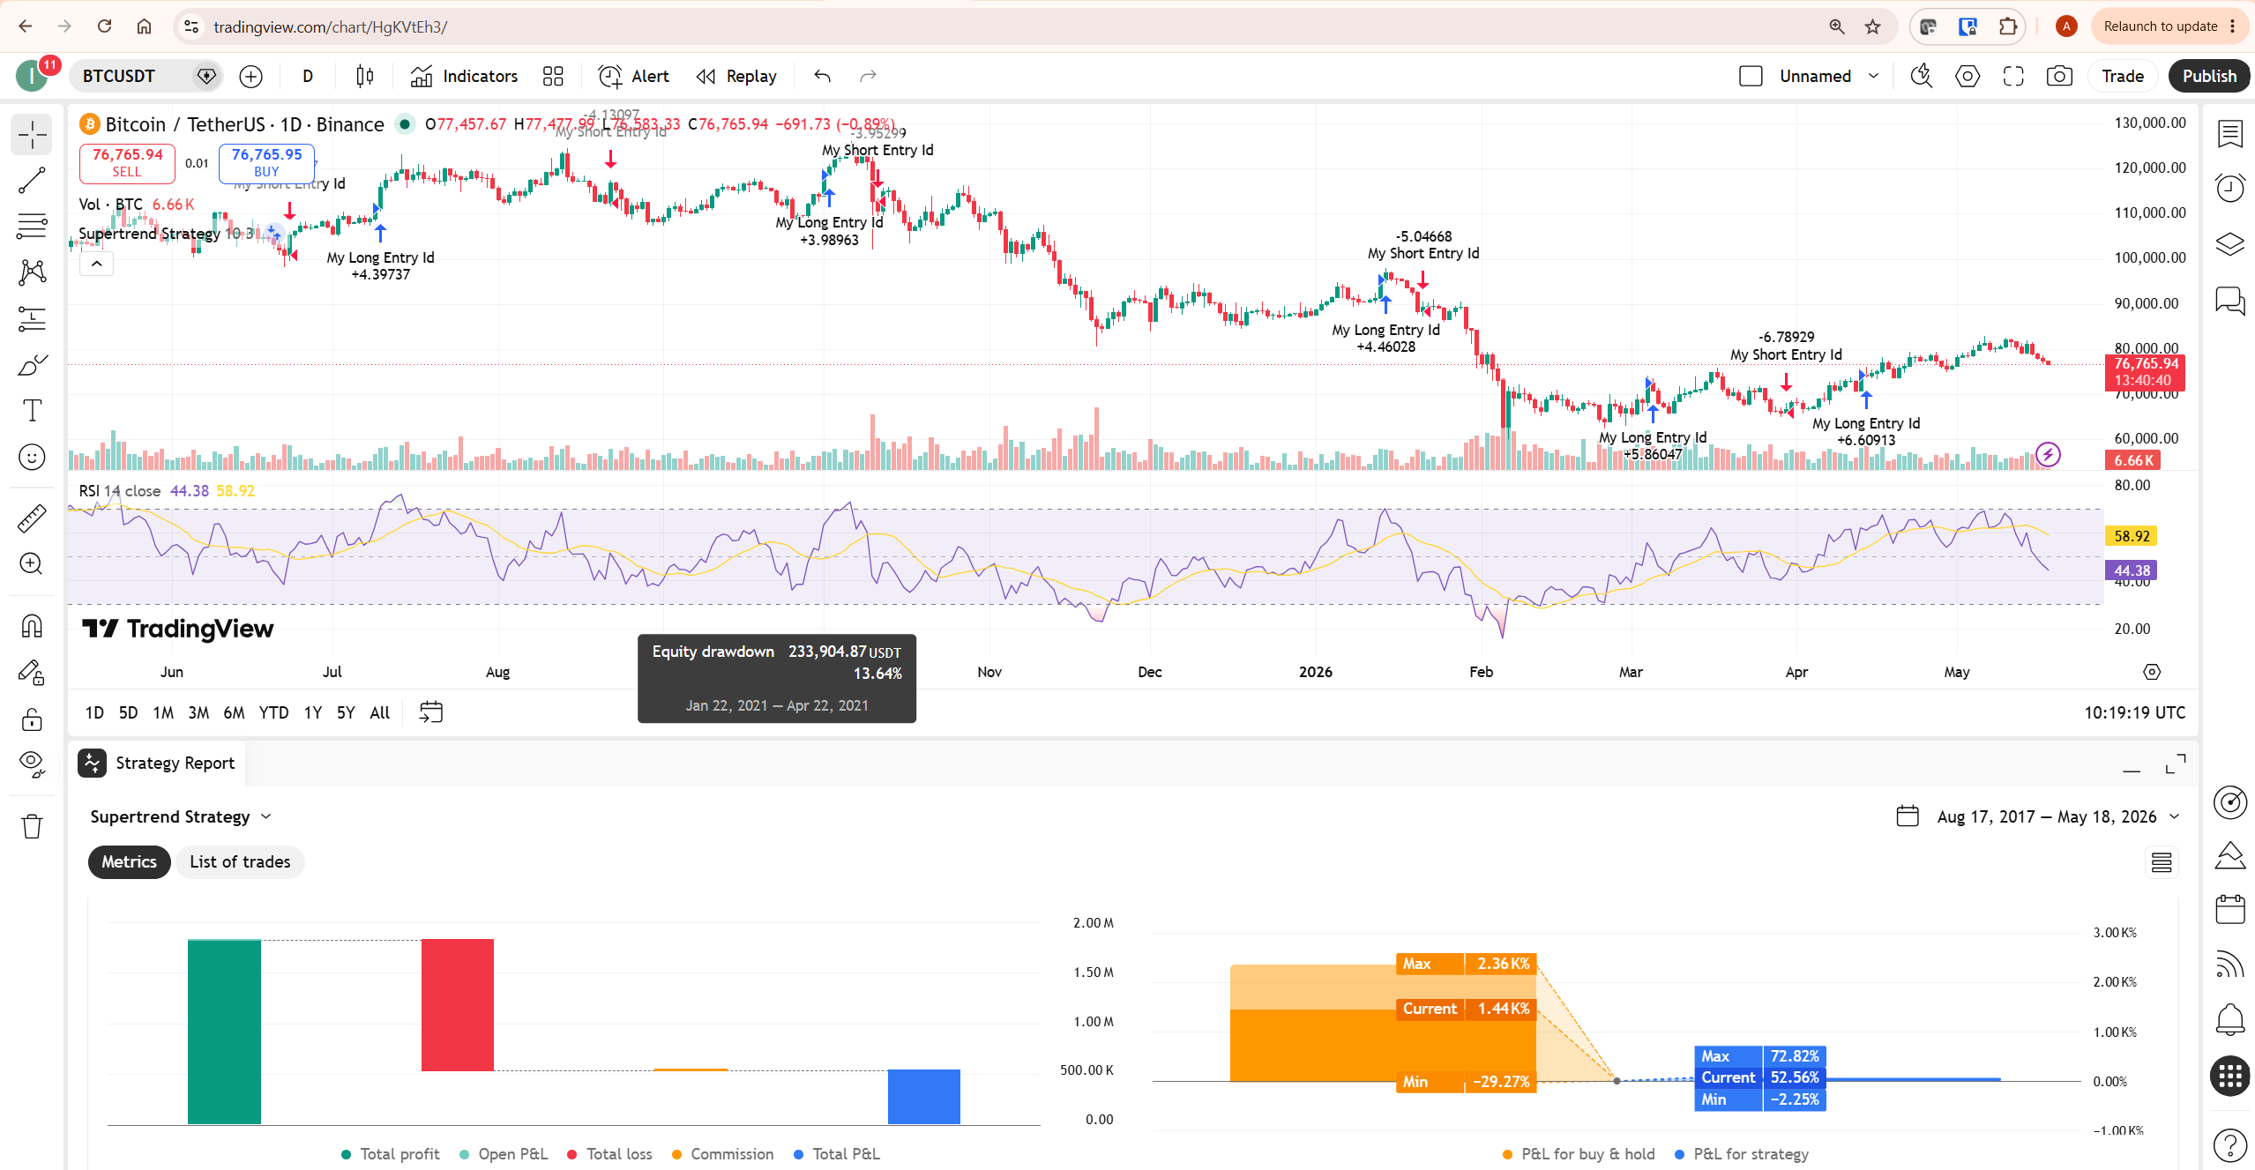Take a chart snapshot with camera icon
Image resolution: width=2255 pixels, height=1170 pixels.
pyautogui.click(x=2059, y=77)
